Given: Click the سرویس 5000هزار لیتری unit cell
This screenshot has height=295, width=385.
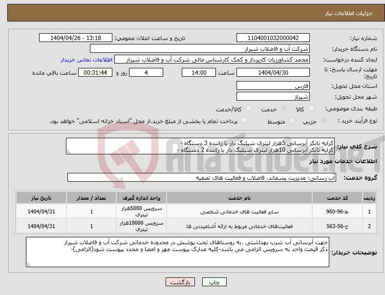Looking at the screenshot, I should click(x=141, y=211).
